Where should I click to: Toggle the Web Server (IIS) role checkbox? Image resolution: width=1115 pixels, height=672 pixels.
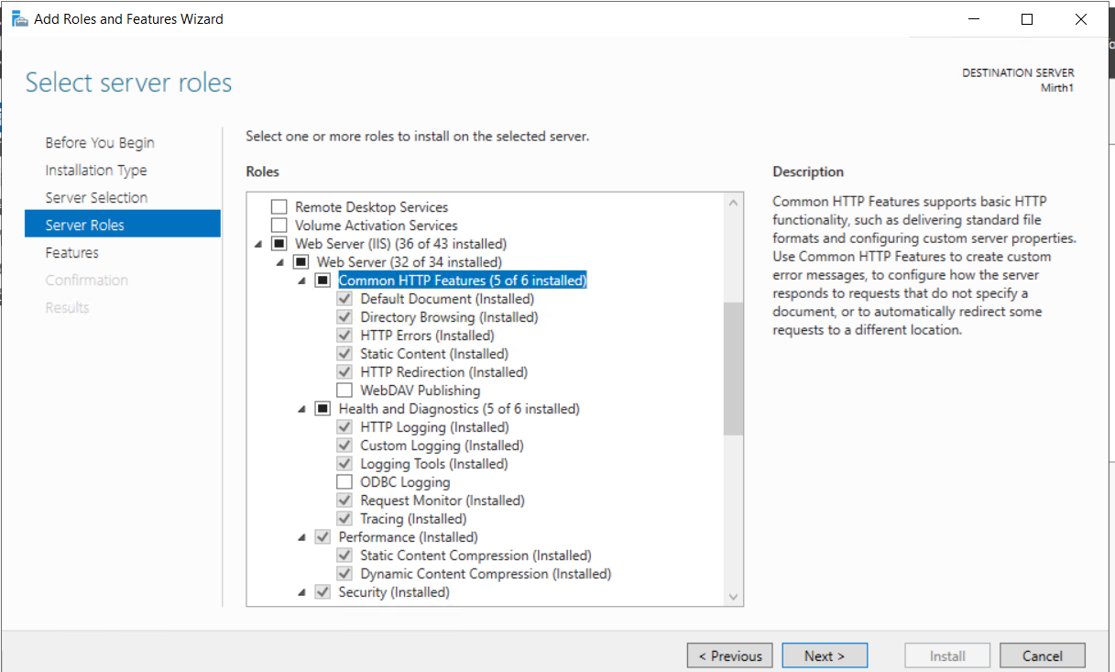click(x=279, y=244)
